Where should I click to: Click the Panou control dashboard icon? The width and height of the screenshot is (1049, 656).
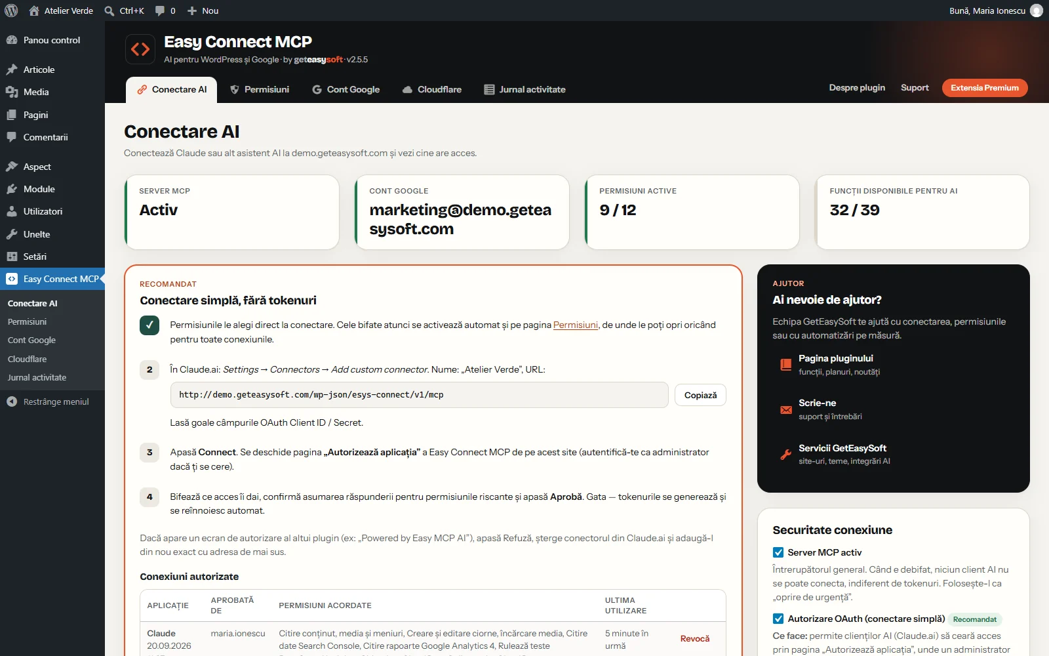click(12, 40)
